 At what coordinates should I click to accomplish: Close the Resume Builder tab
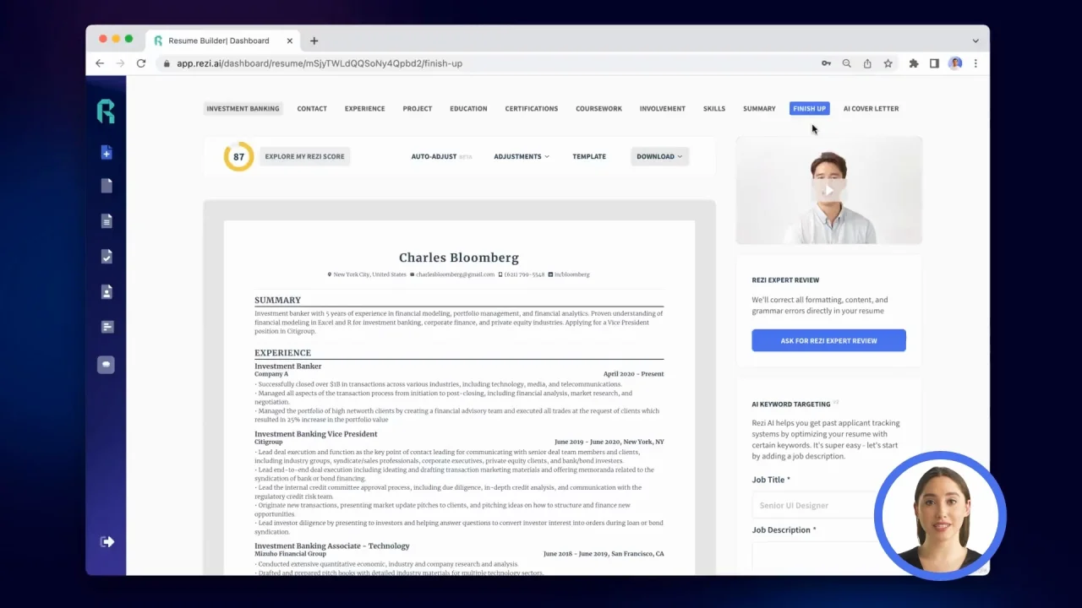pos(290,41)
